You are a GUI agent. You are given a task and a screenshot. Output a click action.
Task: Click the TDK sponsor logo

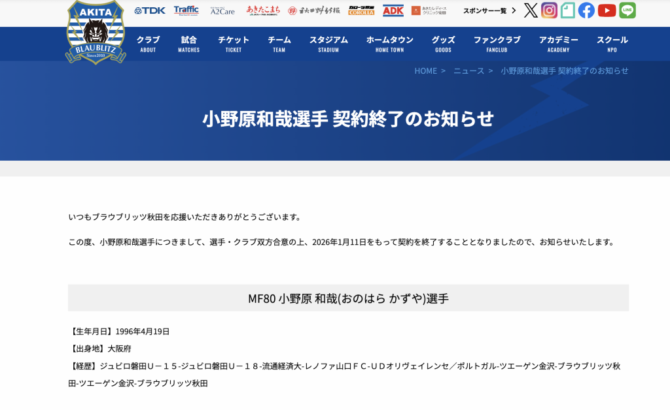coord(150,10)
